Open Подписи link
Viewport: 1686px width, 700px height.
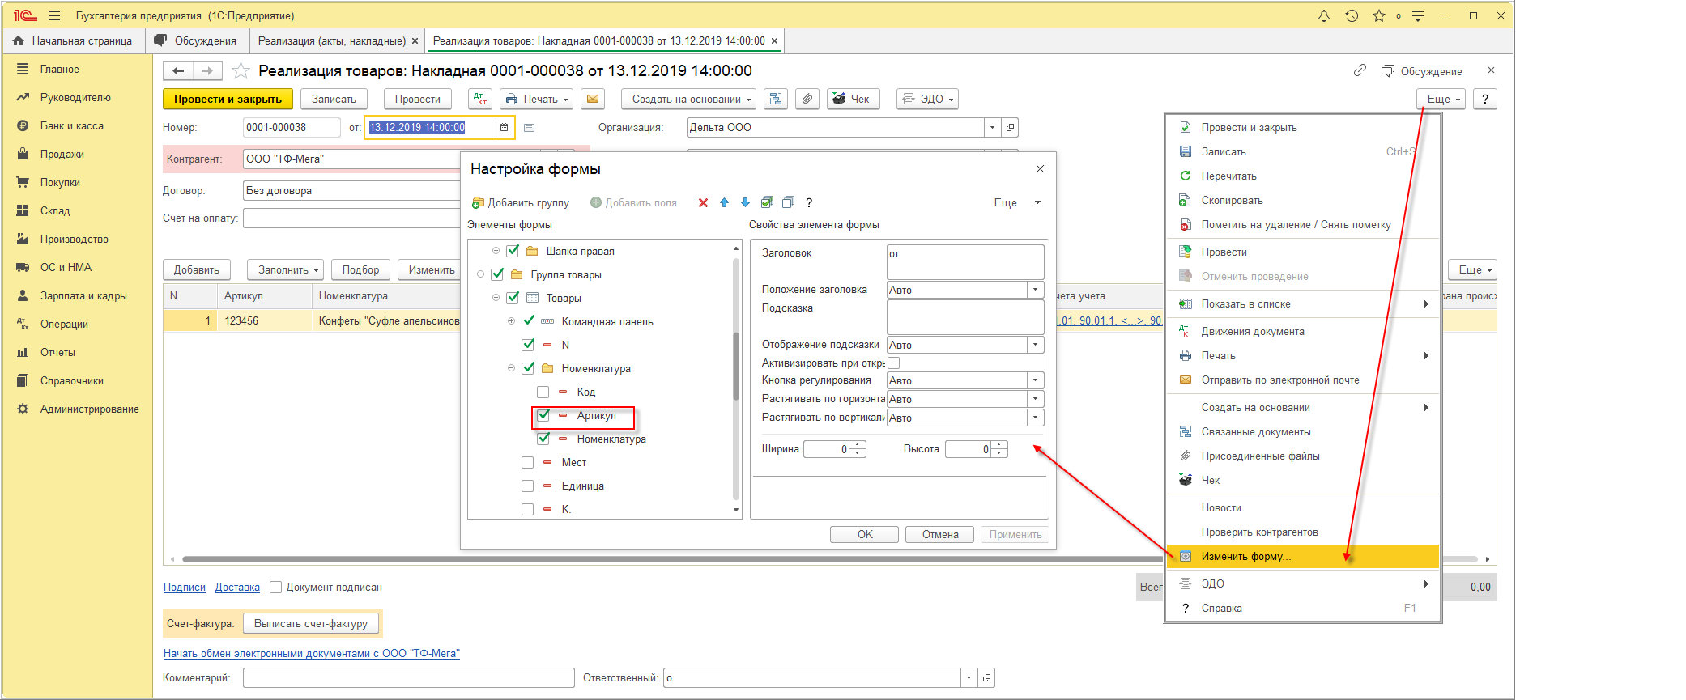tap(185, 587)
